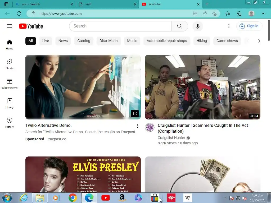The height and width of the screenshot is (203, 271).
Task: Select Automobile repair shops chip
Action: click(167, 41)
